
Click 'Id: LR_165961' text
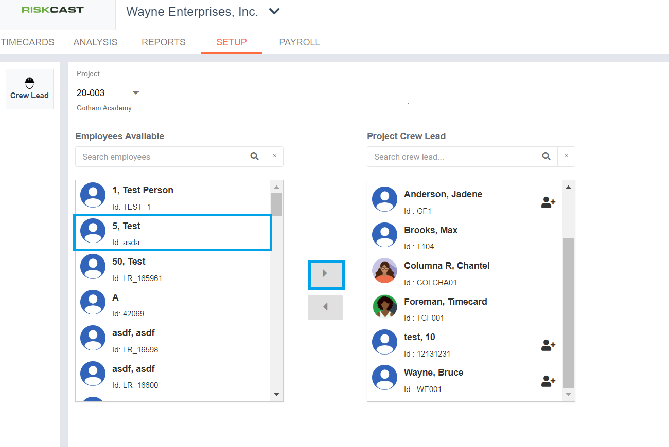click(137, 278)
